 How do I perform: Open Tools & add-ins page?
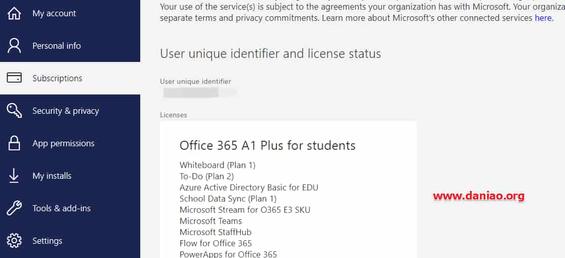(x=61, y=208)
